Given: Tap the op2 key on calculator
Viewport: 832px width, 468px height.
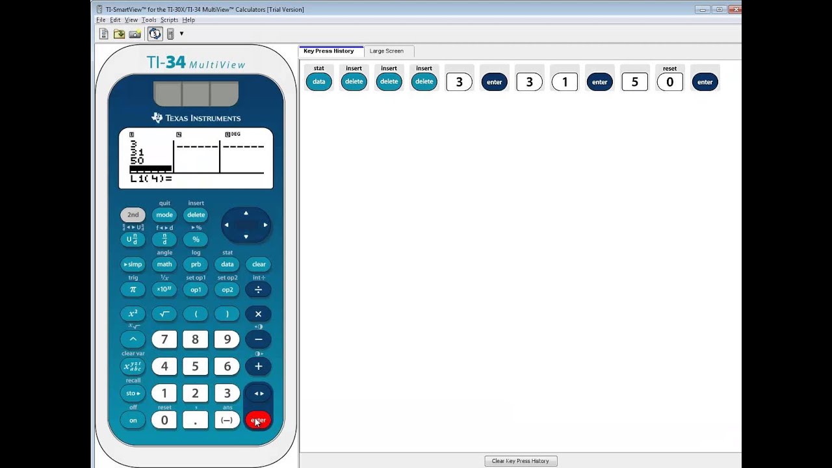Looking at the screenshot, I should coord(227,289).
